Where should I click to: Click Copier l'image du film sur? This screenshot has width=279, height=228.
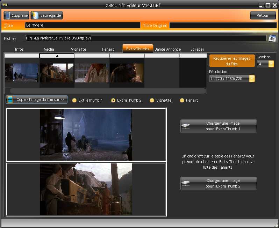[x=37, y=100]
